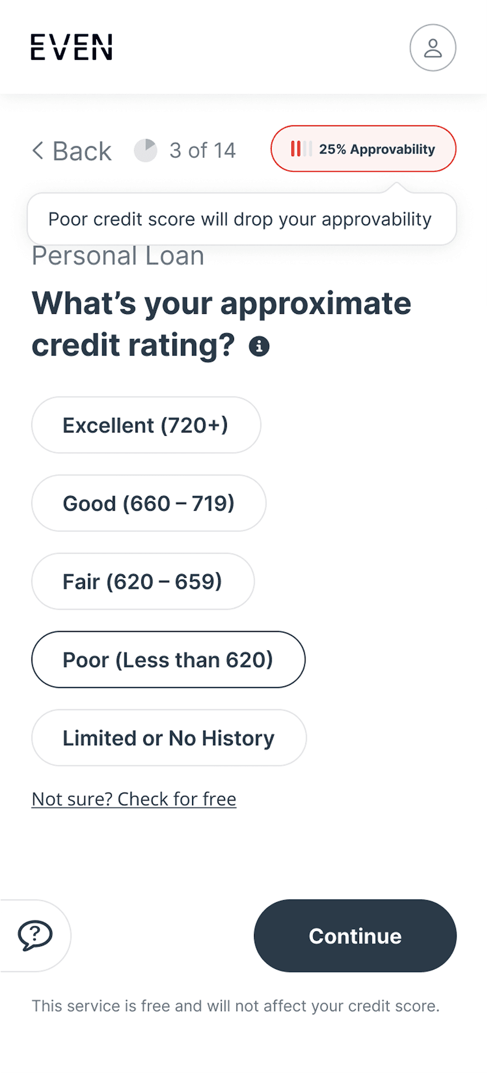Open Not sure? Check for free link

tap(134, 799)
